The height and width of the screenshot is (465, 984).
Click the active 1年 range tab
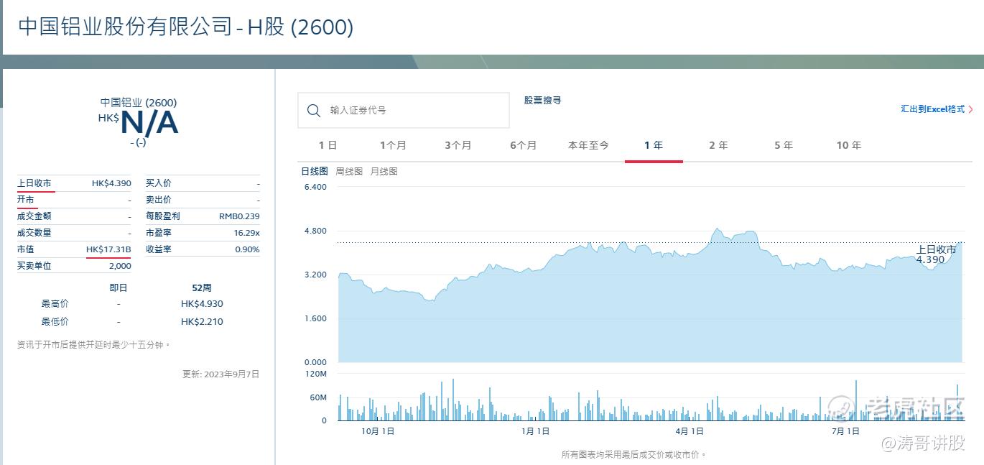pyautogui.click(x=654, y=145)
